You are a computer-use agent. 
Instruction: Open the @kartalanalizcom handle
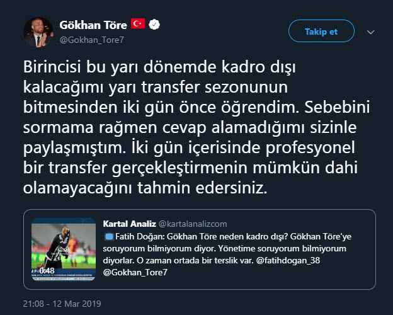click(x=193, y=224)
